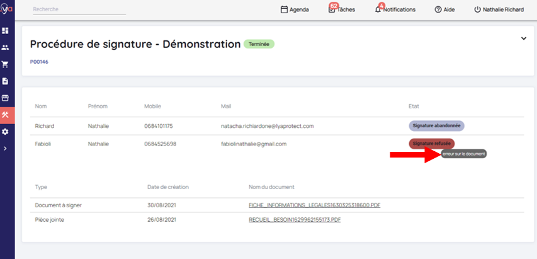Open the contacts people icon in sidebar

(6, 47)
